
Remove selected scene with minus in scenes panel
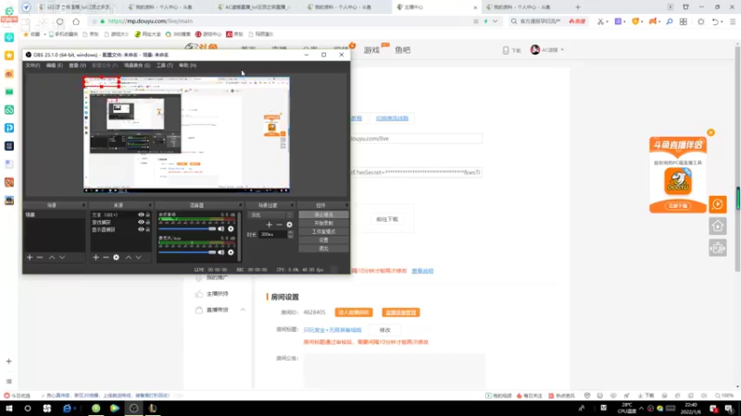coord(40,258)
